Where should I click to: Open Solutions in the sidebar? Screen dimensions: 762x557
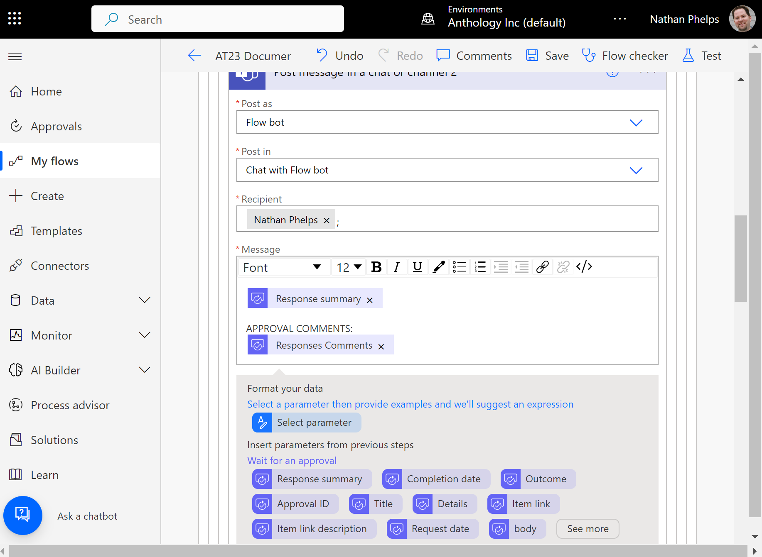(81, 440)
